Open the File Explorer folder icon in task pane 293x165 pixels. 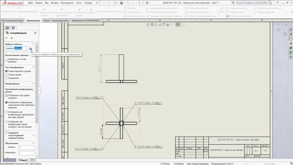pyautogui.click(x=291, y=39)
